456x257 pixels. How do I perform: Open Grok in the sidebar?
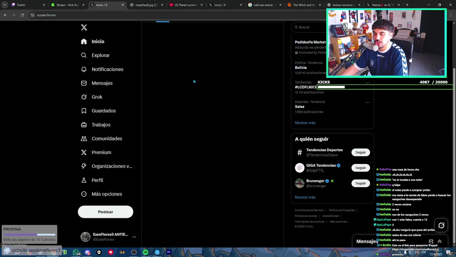tap(92, 97)
